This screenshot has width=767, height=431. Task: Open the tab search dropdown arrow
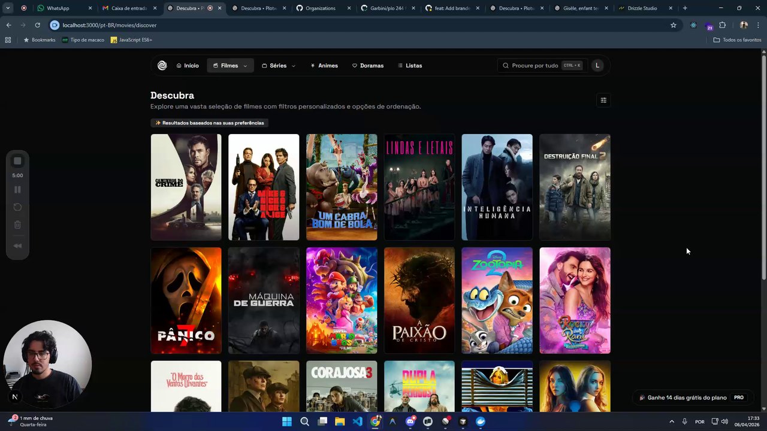click(x=8, y=8)
